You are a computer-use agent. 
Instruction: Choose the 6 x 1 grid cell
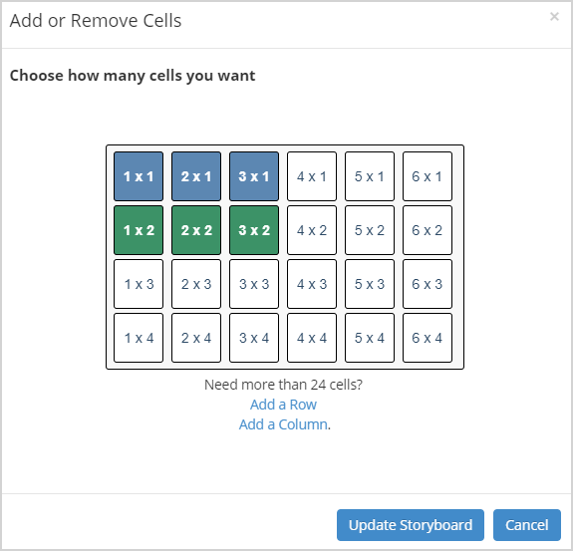tap(428, 176)
